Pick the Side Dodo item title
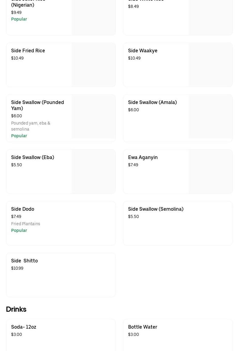This screenshot has width=243, height=351. (x=23, y=209)
